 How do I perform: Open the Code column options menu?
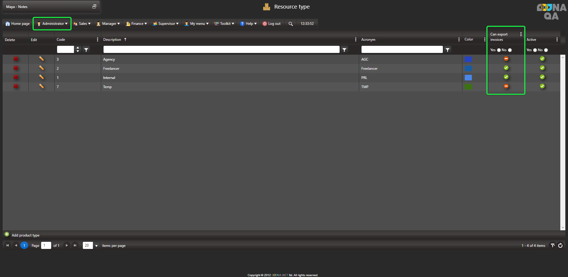point(98,40)
